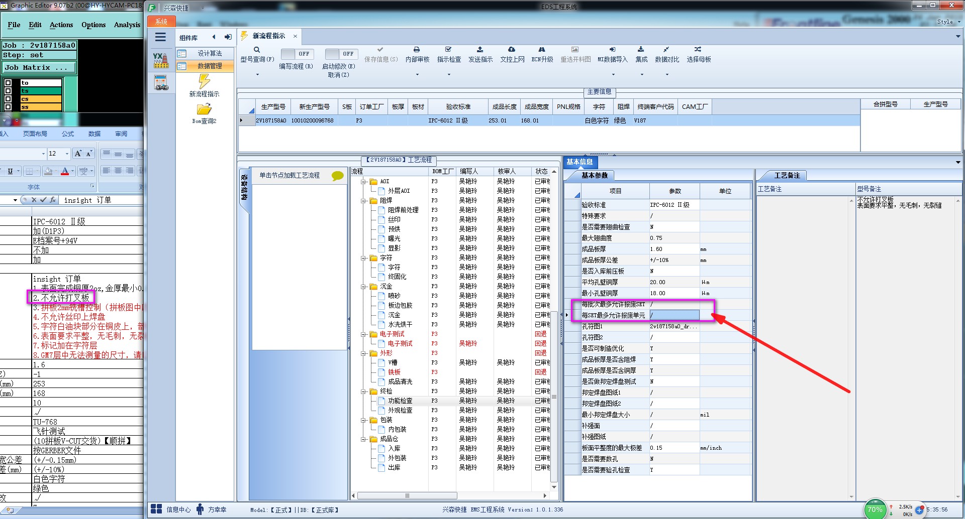
Task: Click 指示检查 checkmark tool
Action: (448, 54)
